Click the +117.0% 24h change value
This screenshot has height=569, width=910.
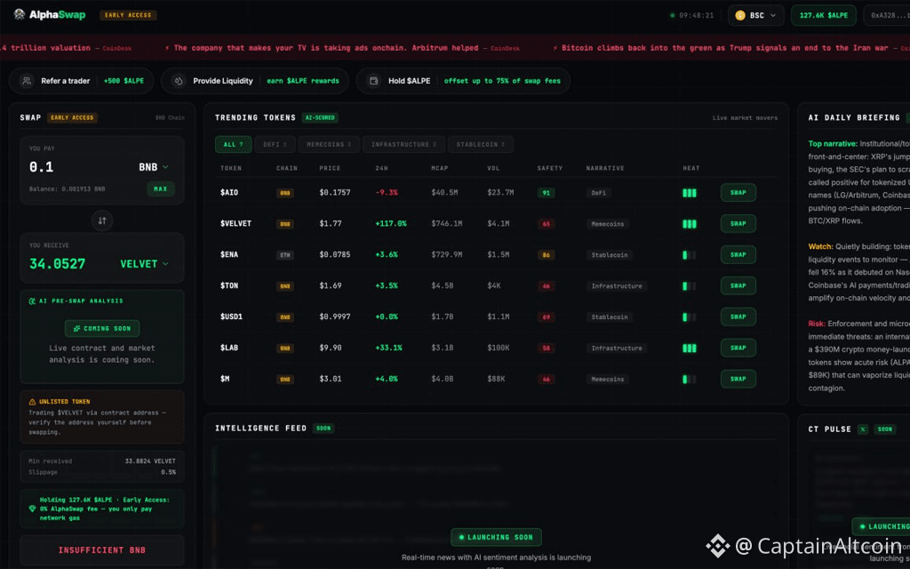pos(391,223)
